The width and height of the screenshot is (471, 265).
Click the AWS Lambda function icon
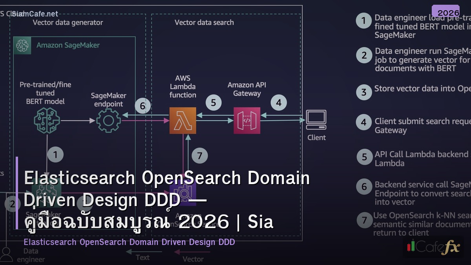tap(183, 121)
